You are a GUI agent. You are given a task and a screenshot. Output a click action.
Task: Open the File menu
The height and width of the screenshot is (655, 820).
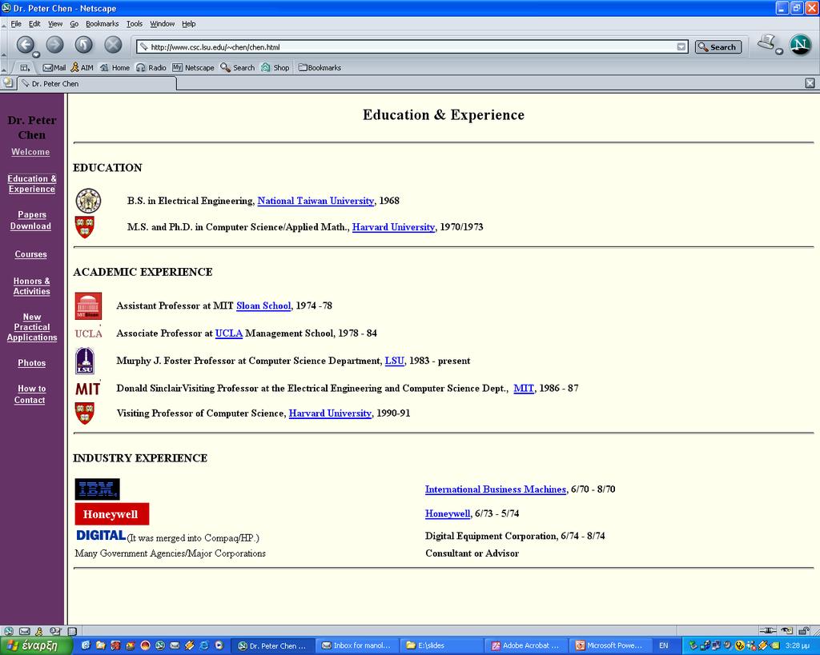point(16,23)
